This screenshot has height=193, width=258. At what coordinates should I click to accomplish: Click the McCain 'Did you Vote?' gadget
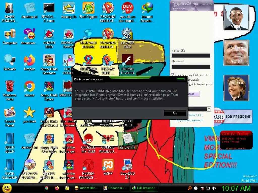tap(236, 53)
